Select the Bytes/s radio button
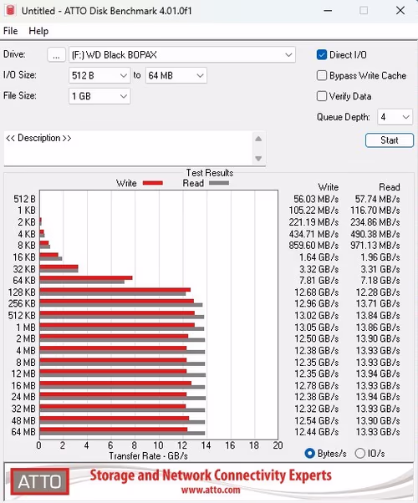 click(309, 453)
